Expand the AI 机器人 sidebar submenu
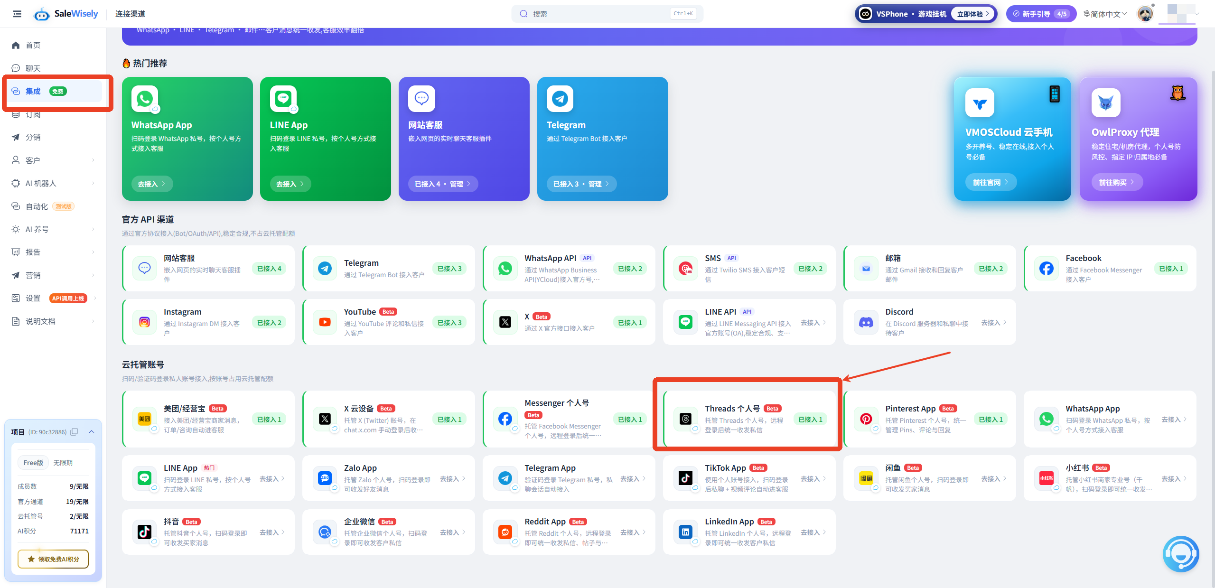The image size is (1215, 588). [x=93, y=183]
